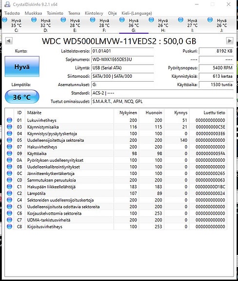Select the Hakupään liikkeellelähtöjä raw value 00000000D1BC
238x281 pixels.
(x=210, y=187)
